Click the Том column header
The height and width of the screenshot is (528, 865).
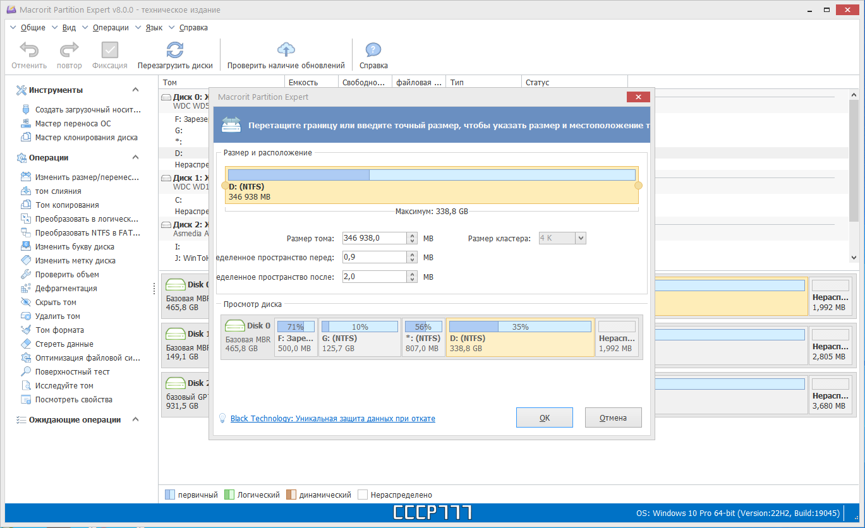(221, 82)
